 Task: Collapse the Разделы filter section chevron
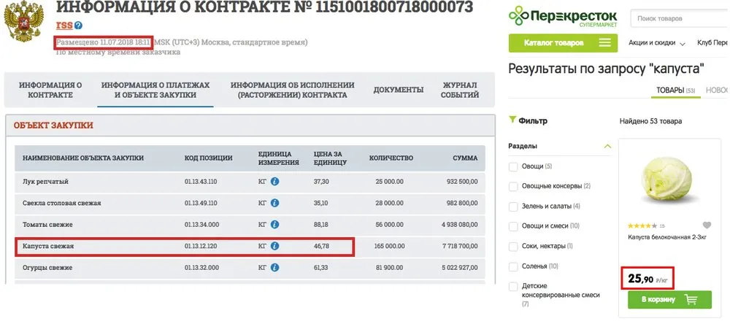tap(607, 146)
